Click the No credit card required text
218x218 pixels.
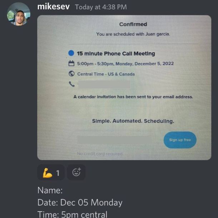point(100,154)
